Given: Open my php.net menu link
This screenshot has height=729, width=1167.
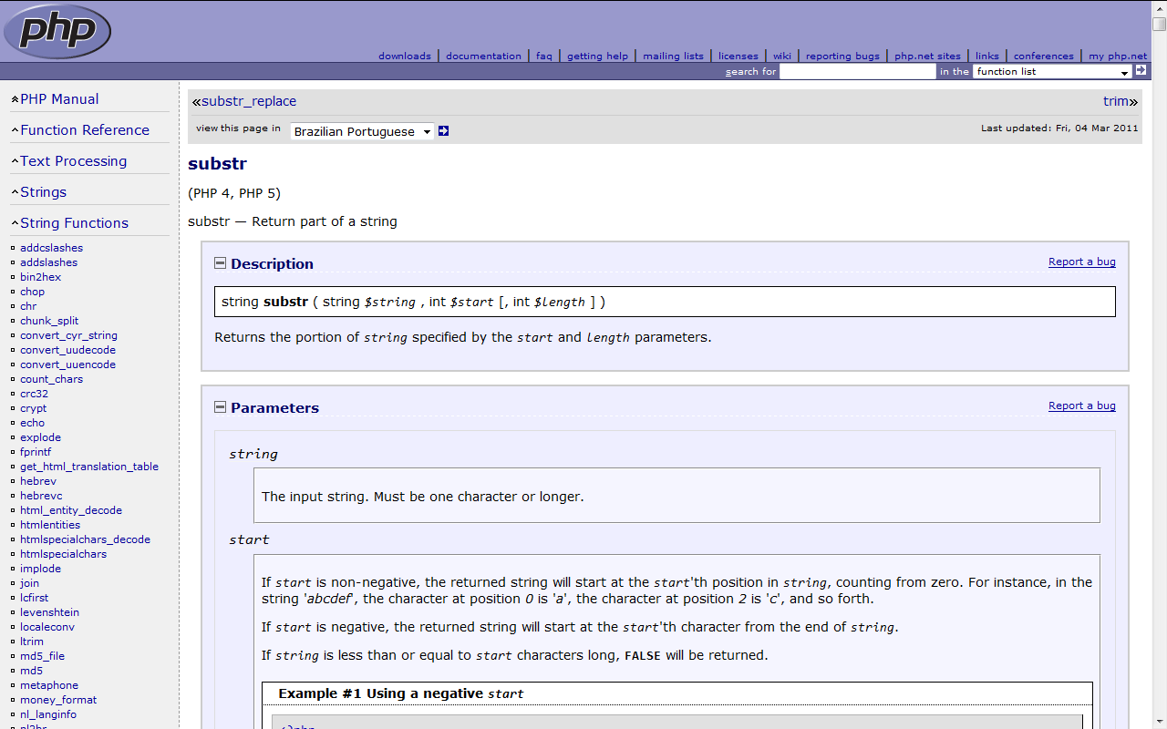Looking at the screenshot, I should pos(1118,56).
